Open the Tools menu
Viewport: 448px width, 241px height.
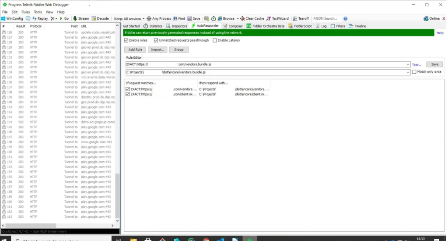[x=38, y=12]
